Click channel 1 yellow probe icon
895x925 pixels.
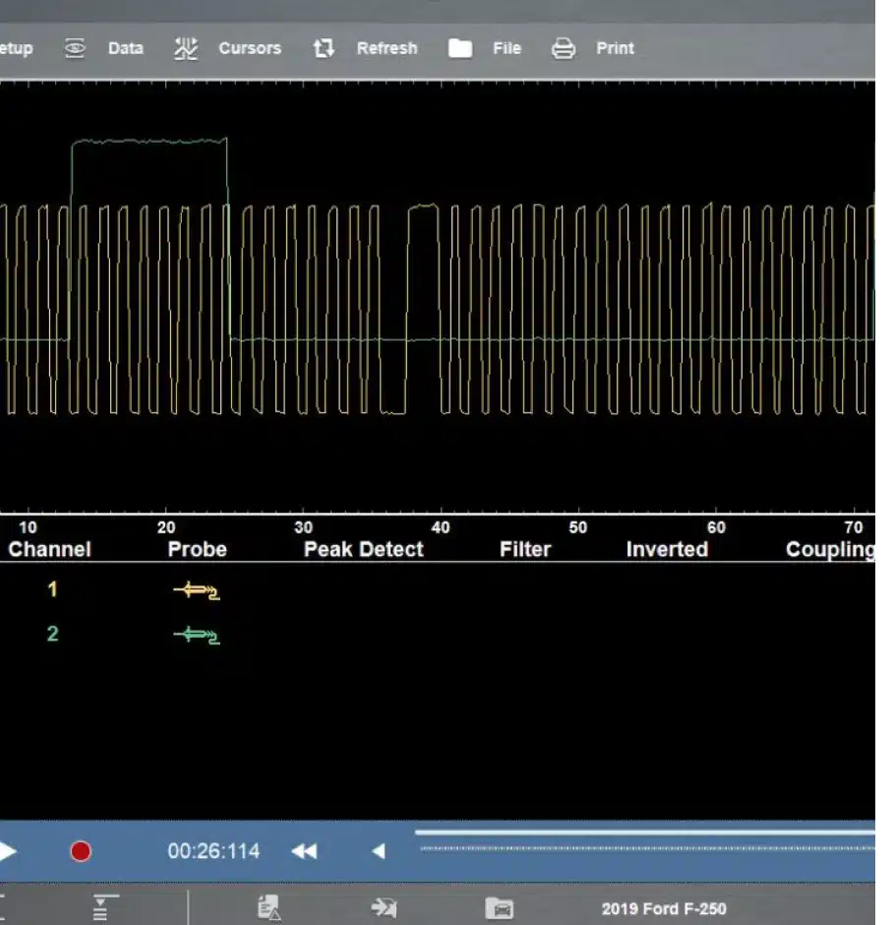[x=197, y=590]
